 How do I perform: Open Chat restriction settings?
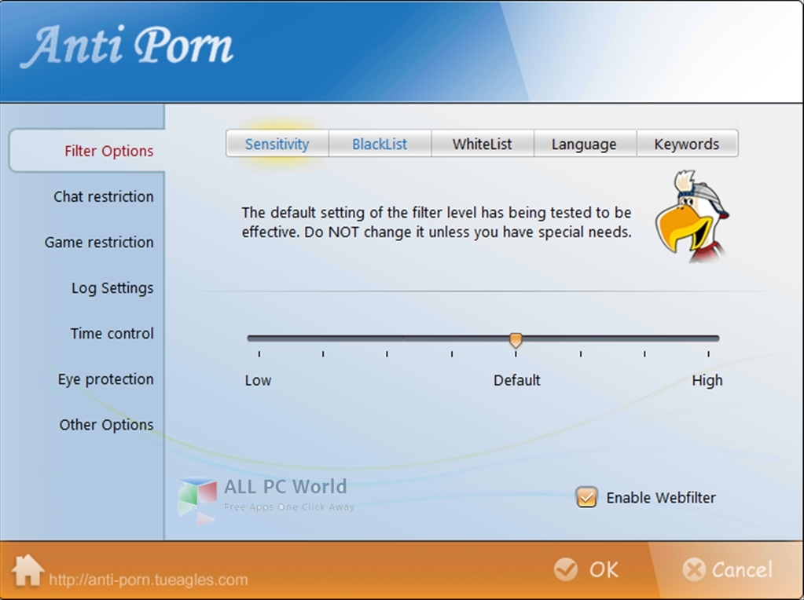point(104,196)
